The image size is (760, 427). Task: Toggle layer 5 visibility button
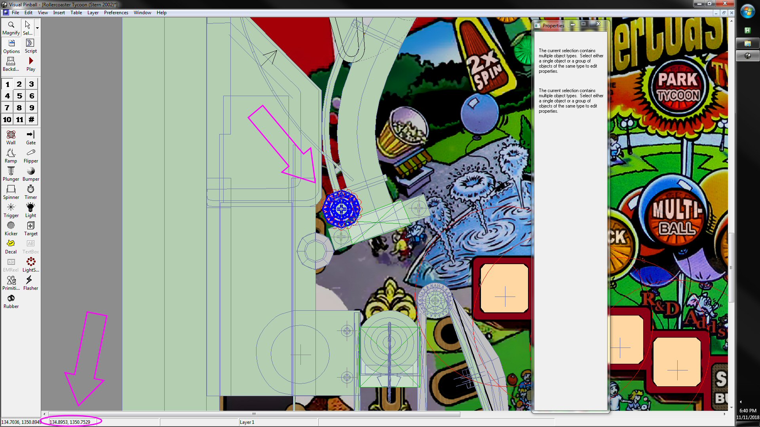(19, 96)
